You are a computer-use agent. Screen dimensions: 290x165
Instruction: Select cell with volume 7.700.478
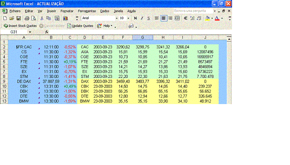pyautogui.click(x=205, y=76)
